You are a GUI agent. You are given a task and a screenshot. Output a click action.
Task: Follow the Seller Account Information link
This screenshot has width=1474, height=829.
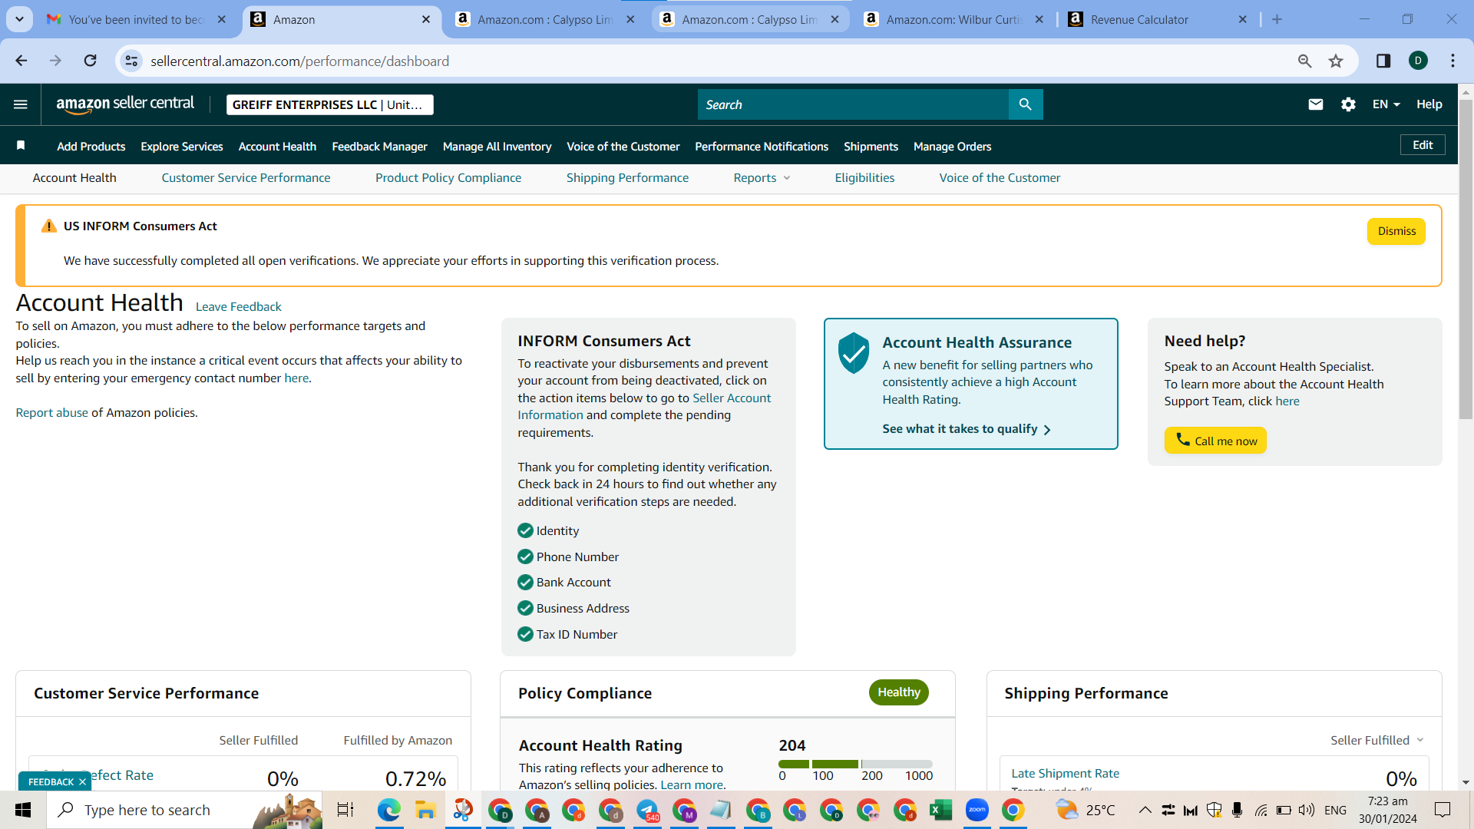pyautogui.click(x=644, y=406)
